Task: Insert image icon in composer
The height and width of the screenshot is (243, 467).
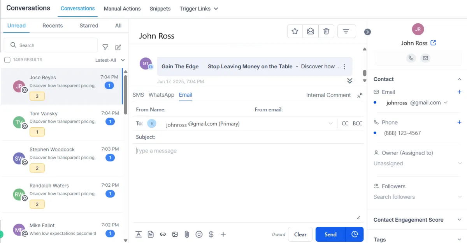Action: tap(175, 234)
